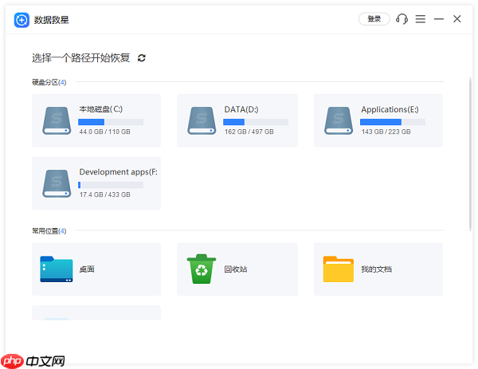Click the 本地磁盘(C:) usage bar
This screenshot has height=369, width=478.
111,122
